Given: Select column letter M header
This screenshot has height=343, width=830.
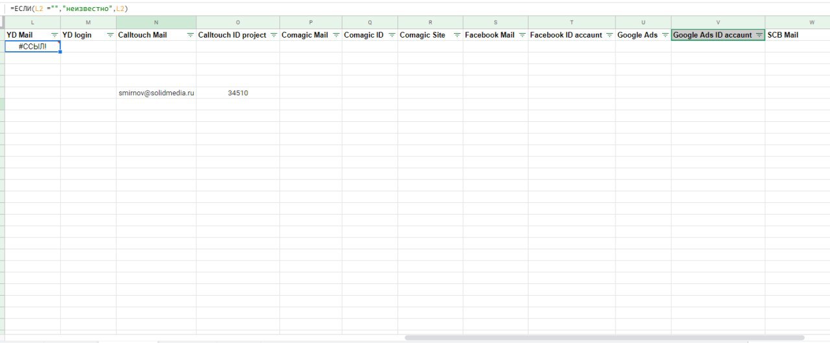Looking at the screenshot, I should [88, 22].
